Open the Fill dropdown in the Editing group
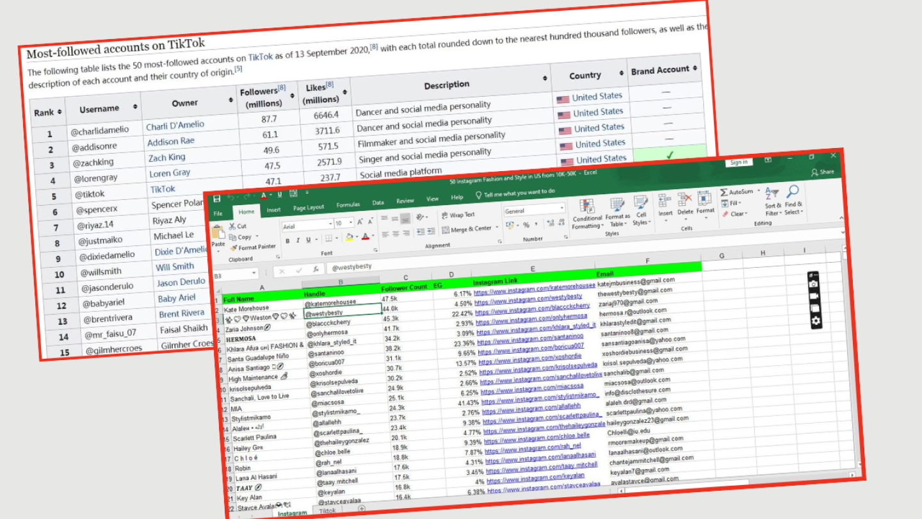Screen dimensions: 922x519 coord(732,203)
